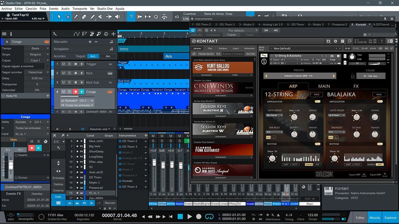Toggle 12-String arpeggiator switch
The image size is (399, 224).
318,102
